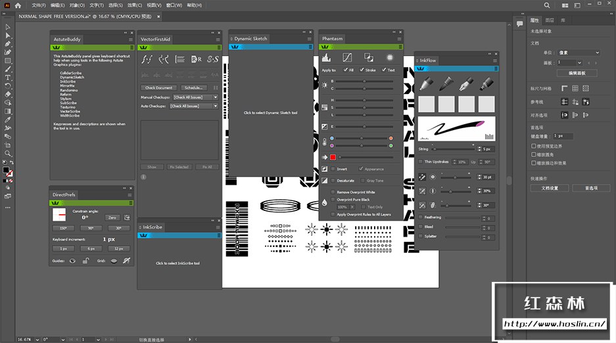
Task: Click the 键盘增量 input field
Action: tap(563, 136)
